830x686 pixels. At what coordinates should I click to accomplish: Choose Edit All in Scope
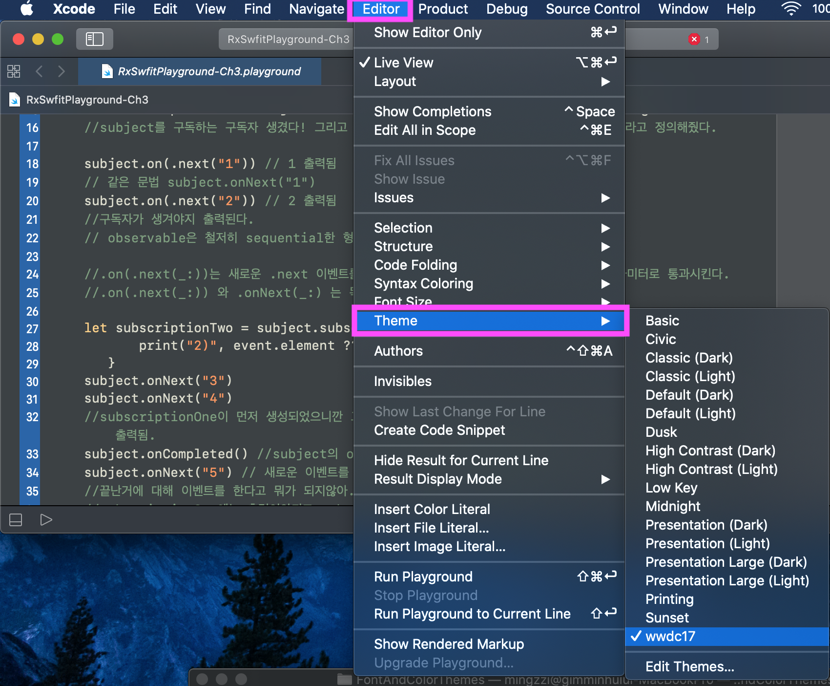(489, 130)
